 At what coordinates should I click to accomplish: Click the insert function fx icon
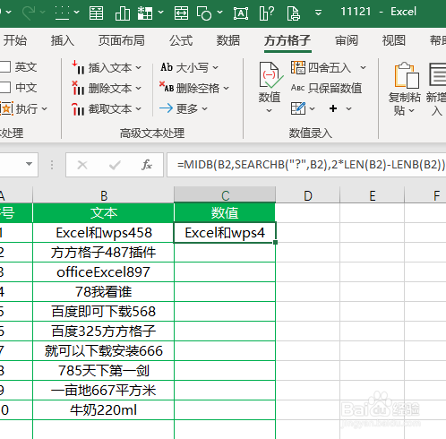pos(147,165)
